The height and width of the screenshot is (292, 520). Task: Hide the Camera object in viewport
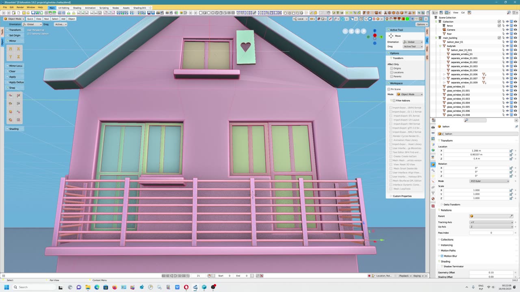click(507, 30)
